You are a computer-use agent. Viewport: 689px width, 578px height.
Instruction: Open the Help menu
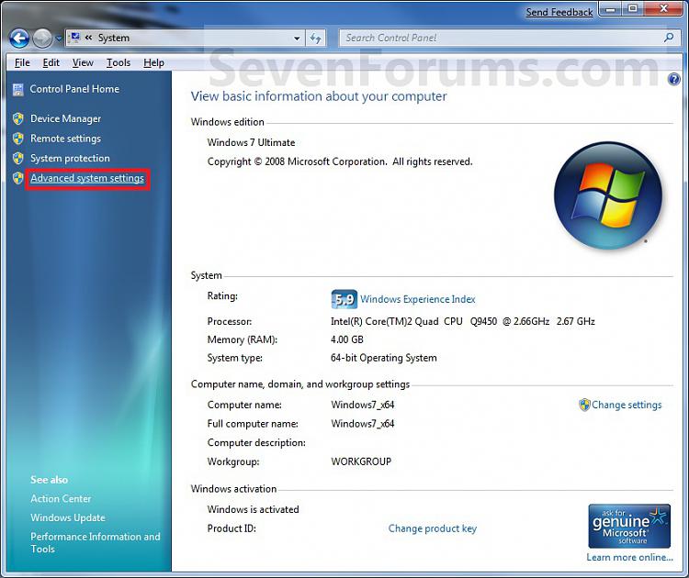[x=153, y=62]
